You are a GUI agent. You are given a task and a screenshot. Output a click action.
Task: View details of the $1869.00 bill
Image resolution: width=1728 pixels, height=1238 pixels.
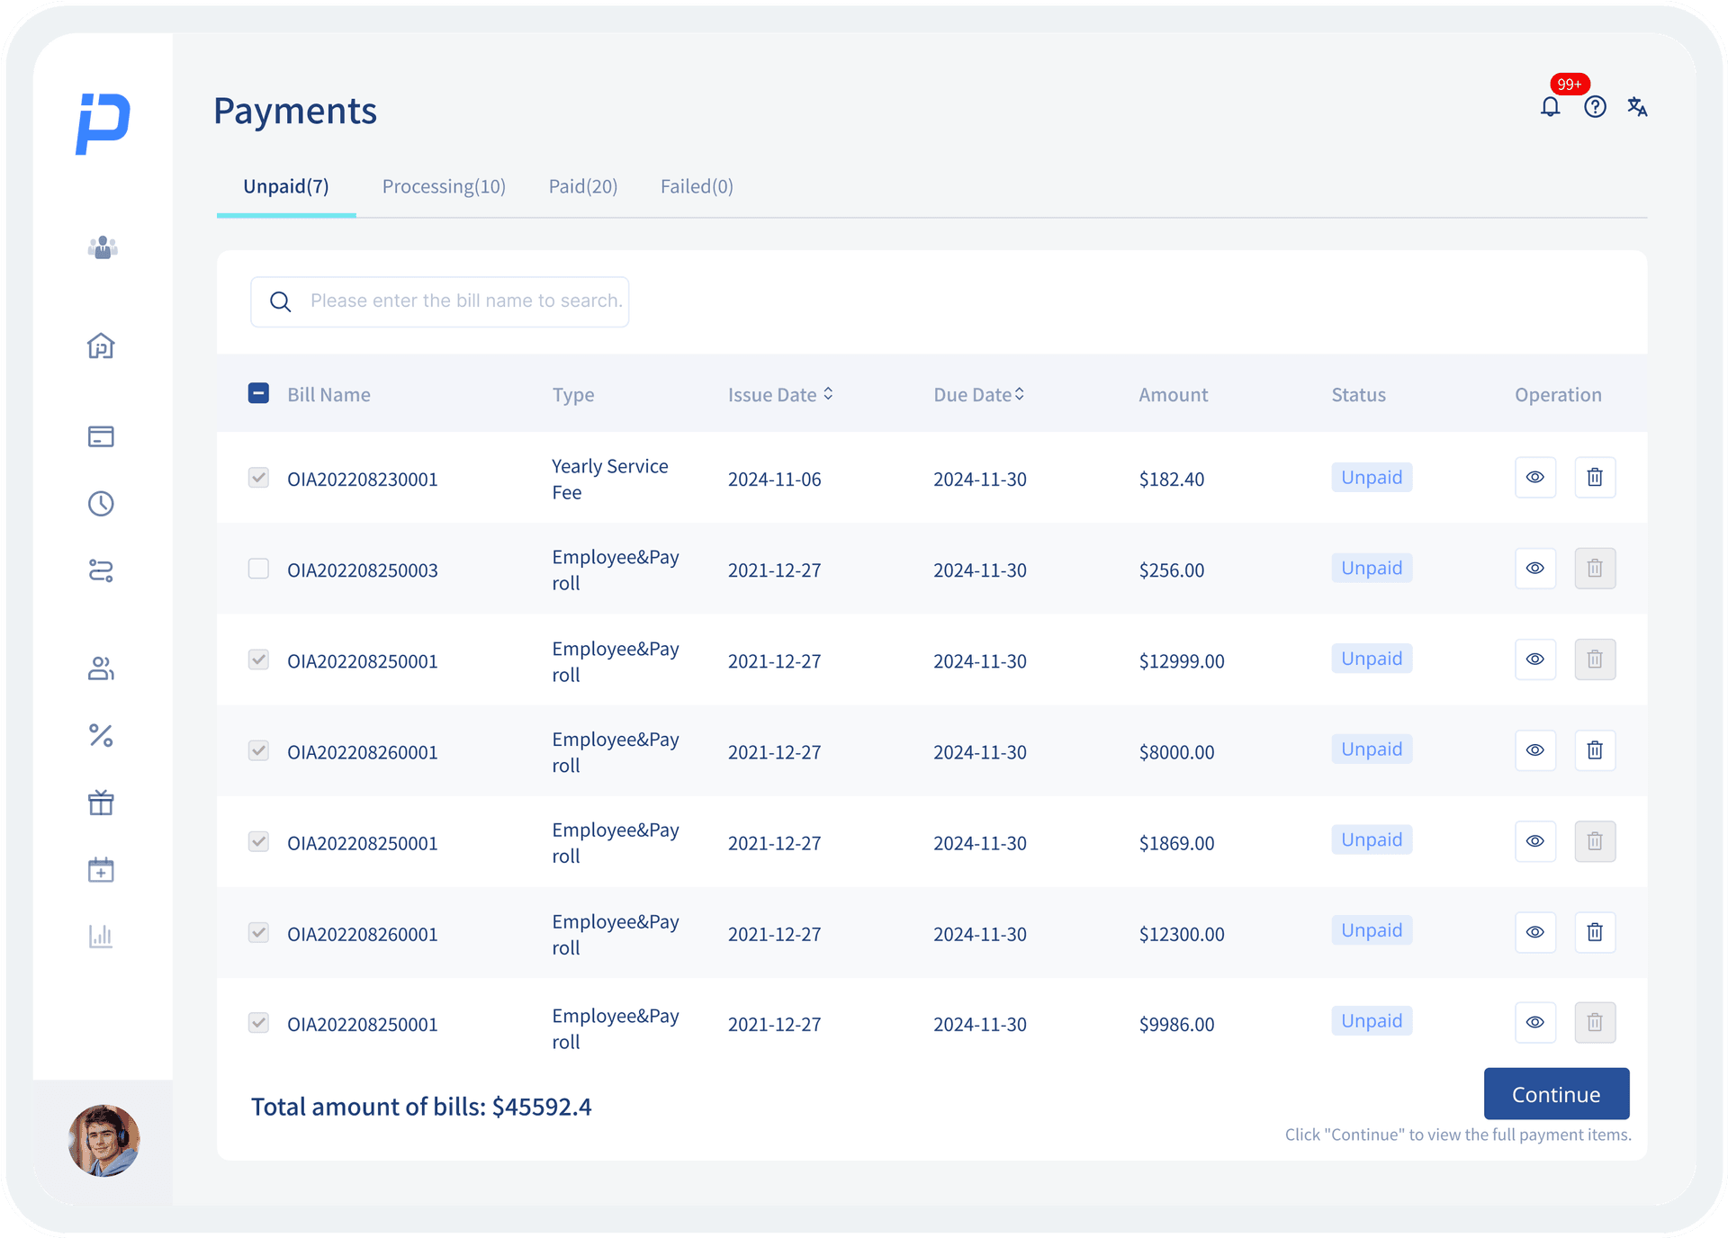(x=1535, y=840)
